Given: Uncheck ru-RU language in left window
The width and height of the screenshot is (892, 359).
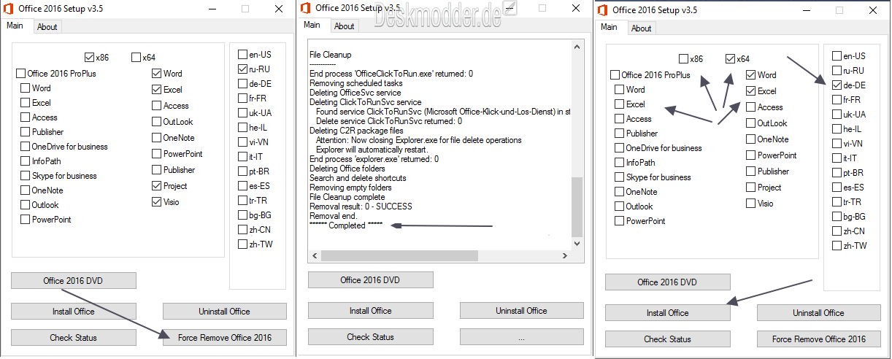Looking at the screenshot, I should click(242, 69).
